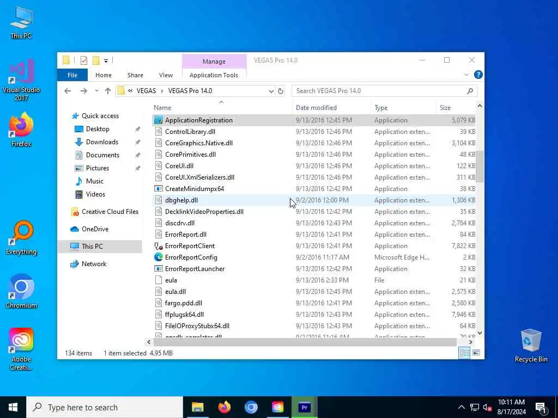Refresh the VEGAS Pro 14.0 folder
Viewport: 558px width, 418px height.
[x=281, y=91]
